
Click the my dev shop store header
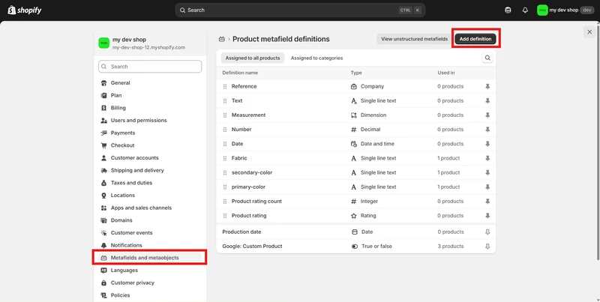tap(150, 43)
